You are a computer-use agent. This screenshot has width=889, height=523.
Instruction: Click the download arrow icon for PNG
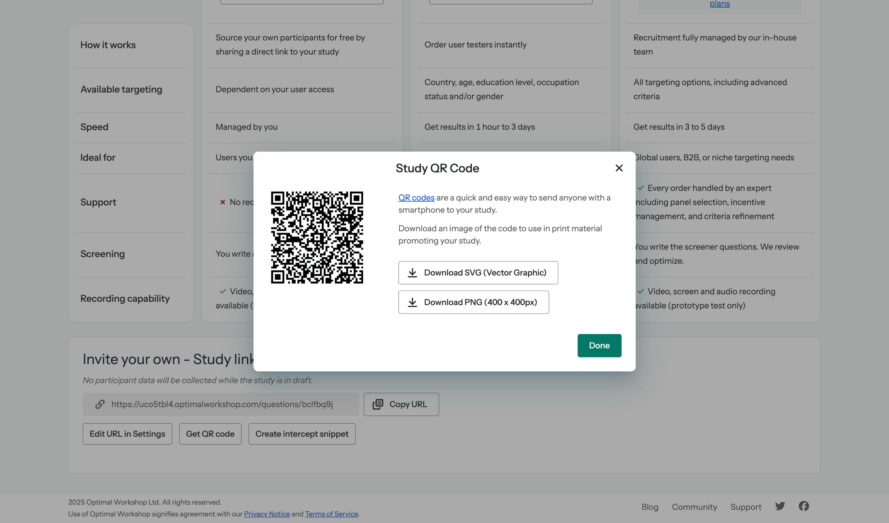pos(412,302)
